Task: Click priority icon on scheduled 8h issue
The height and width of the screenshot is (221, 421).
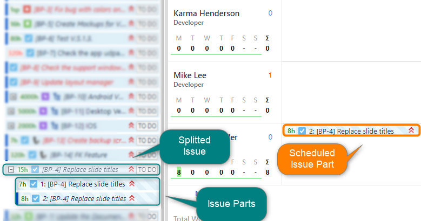Action: point(411,130)
